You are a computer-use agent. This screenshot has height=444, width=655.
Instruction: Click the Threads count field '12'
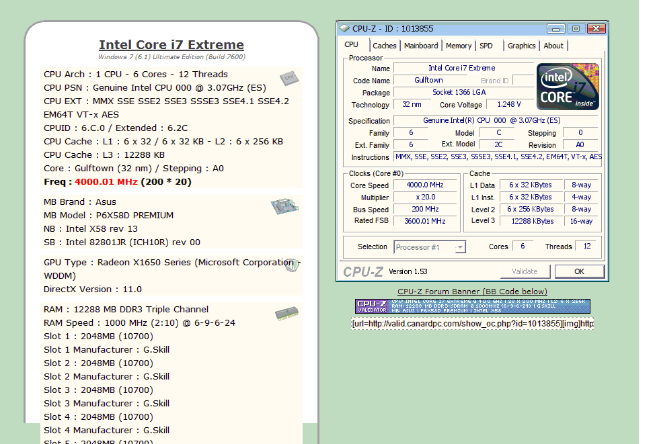point(586,247)
